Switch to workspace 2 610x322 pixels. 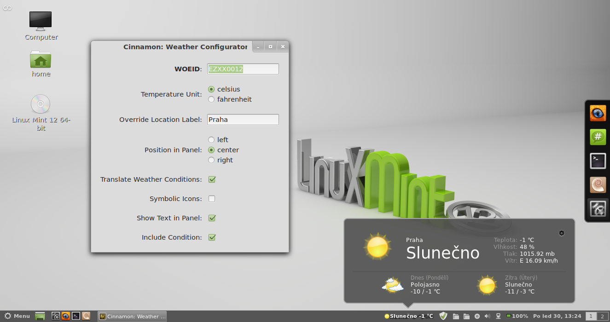click(602, 316)
